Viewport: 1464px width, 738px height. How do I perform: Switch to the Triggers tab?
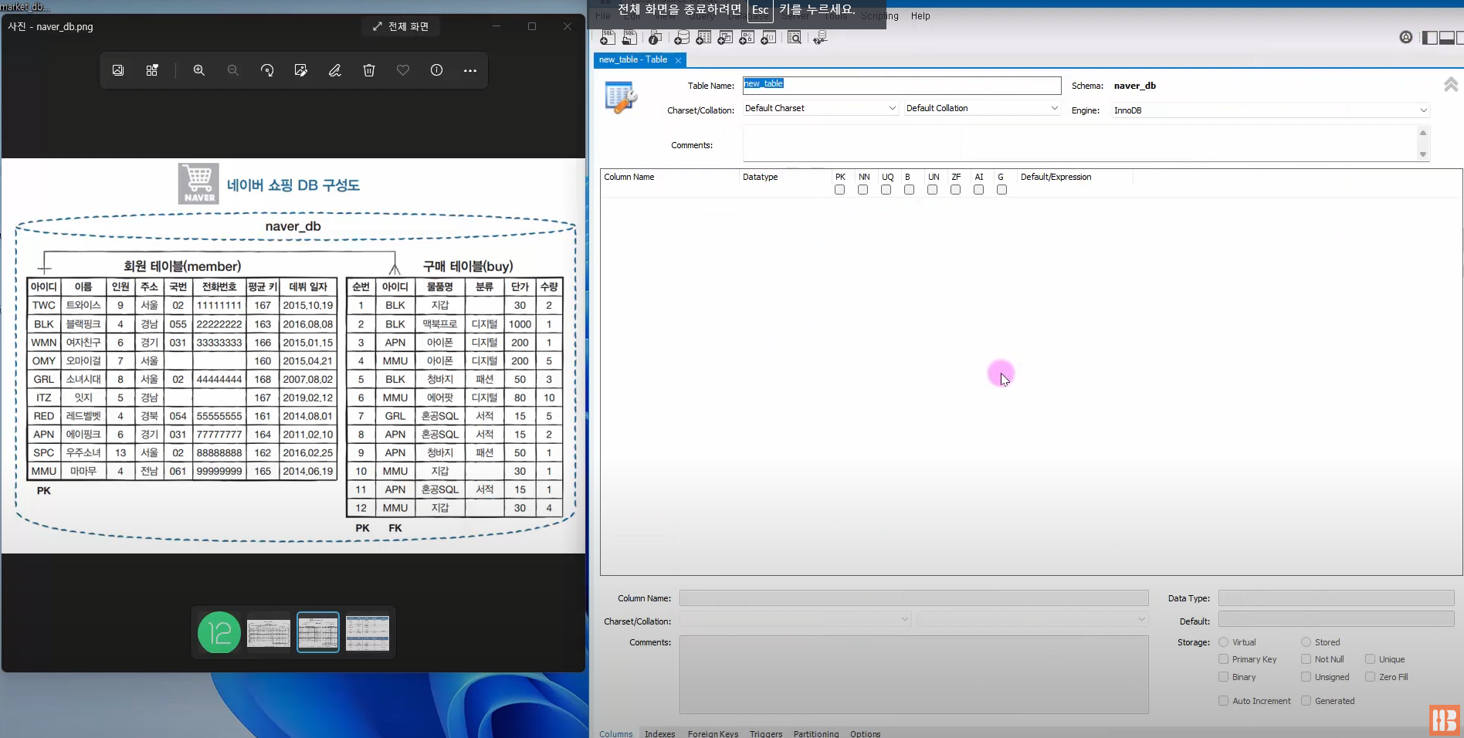[766, 733]
